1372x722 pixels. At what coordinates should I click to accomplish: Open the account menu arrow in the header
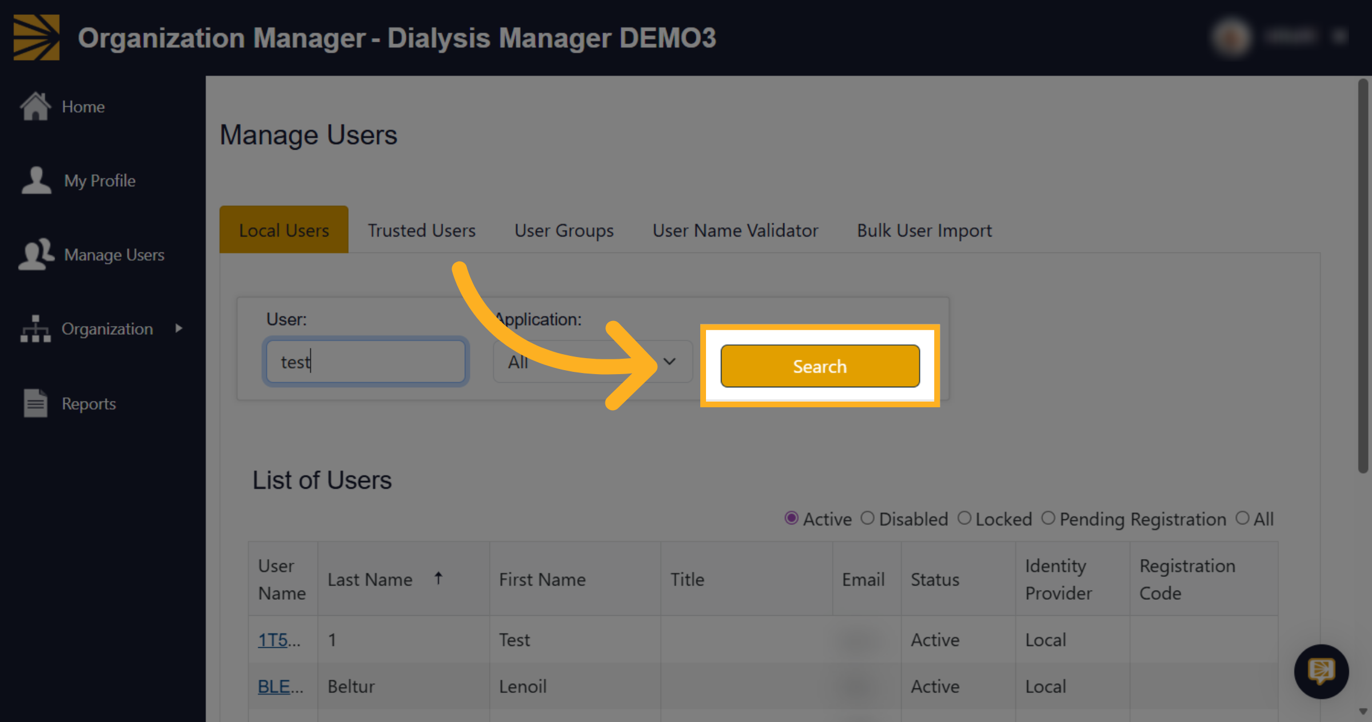pyautogui.click(x=1339, y=38)
